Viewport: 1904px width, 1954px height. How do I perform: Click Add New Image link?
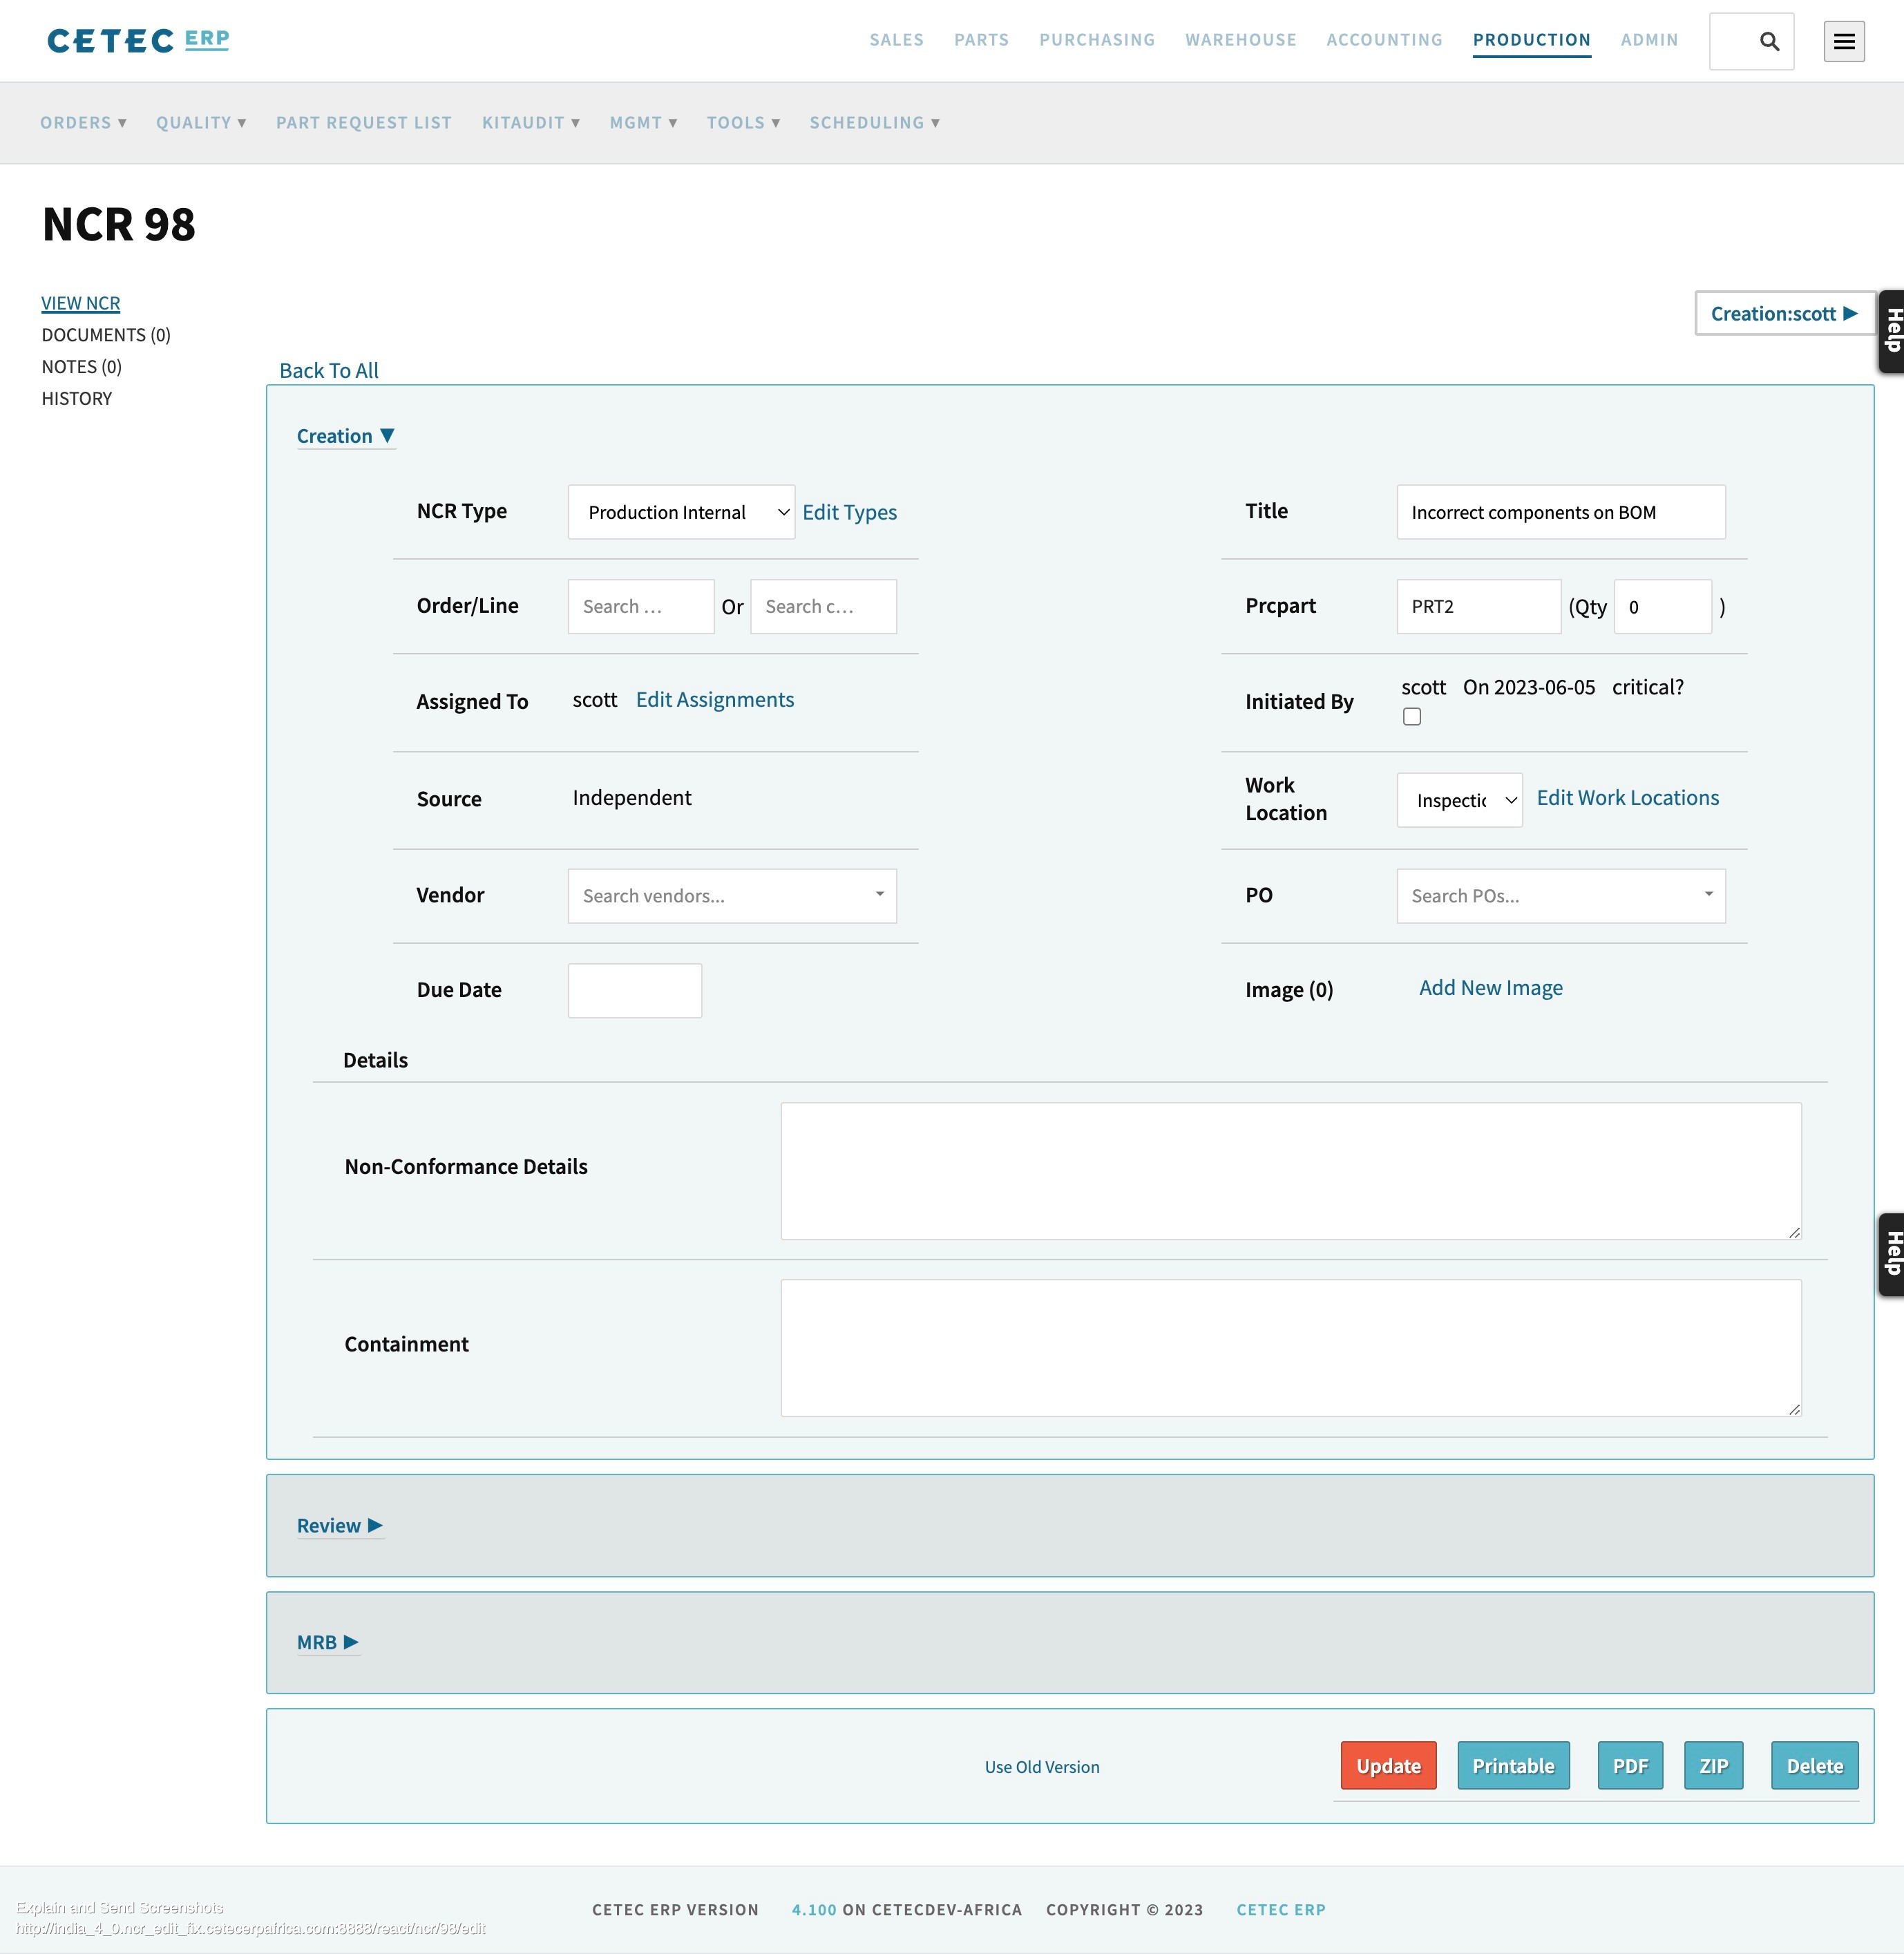[x=1490, y=986]
